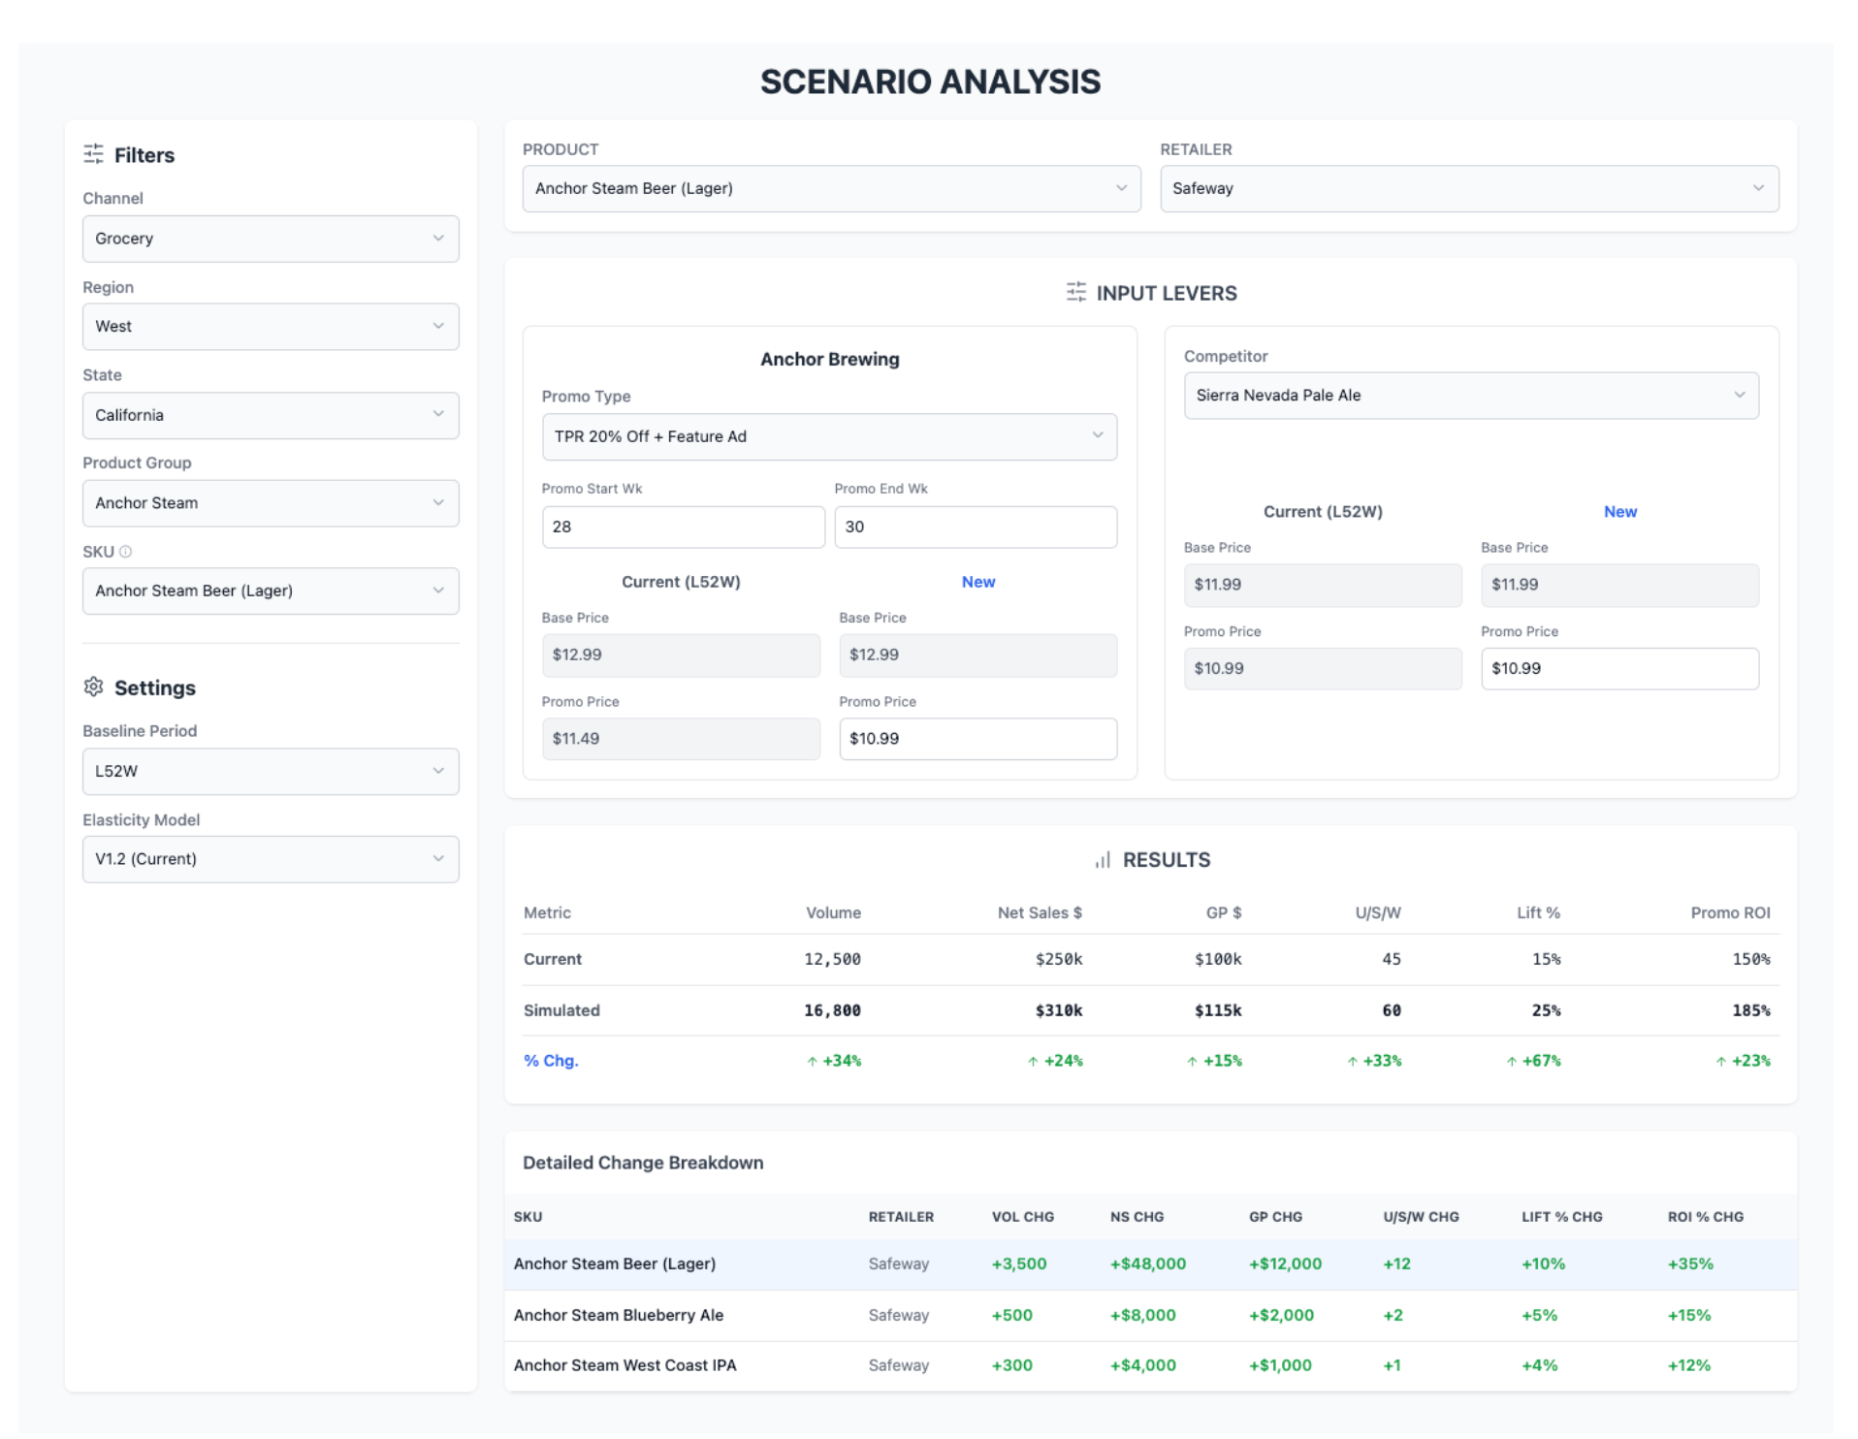Click the % Chg. row label in Results

[x=550, y=1060]
